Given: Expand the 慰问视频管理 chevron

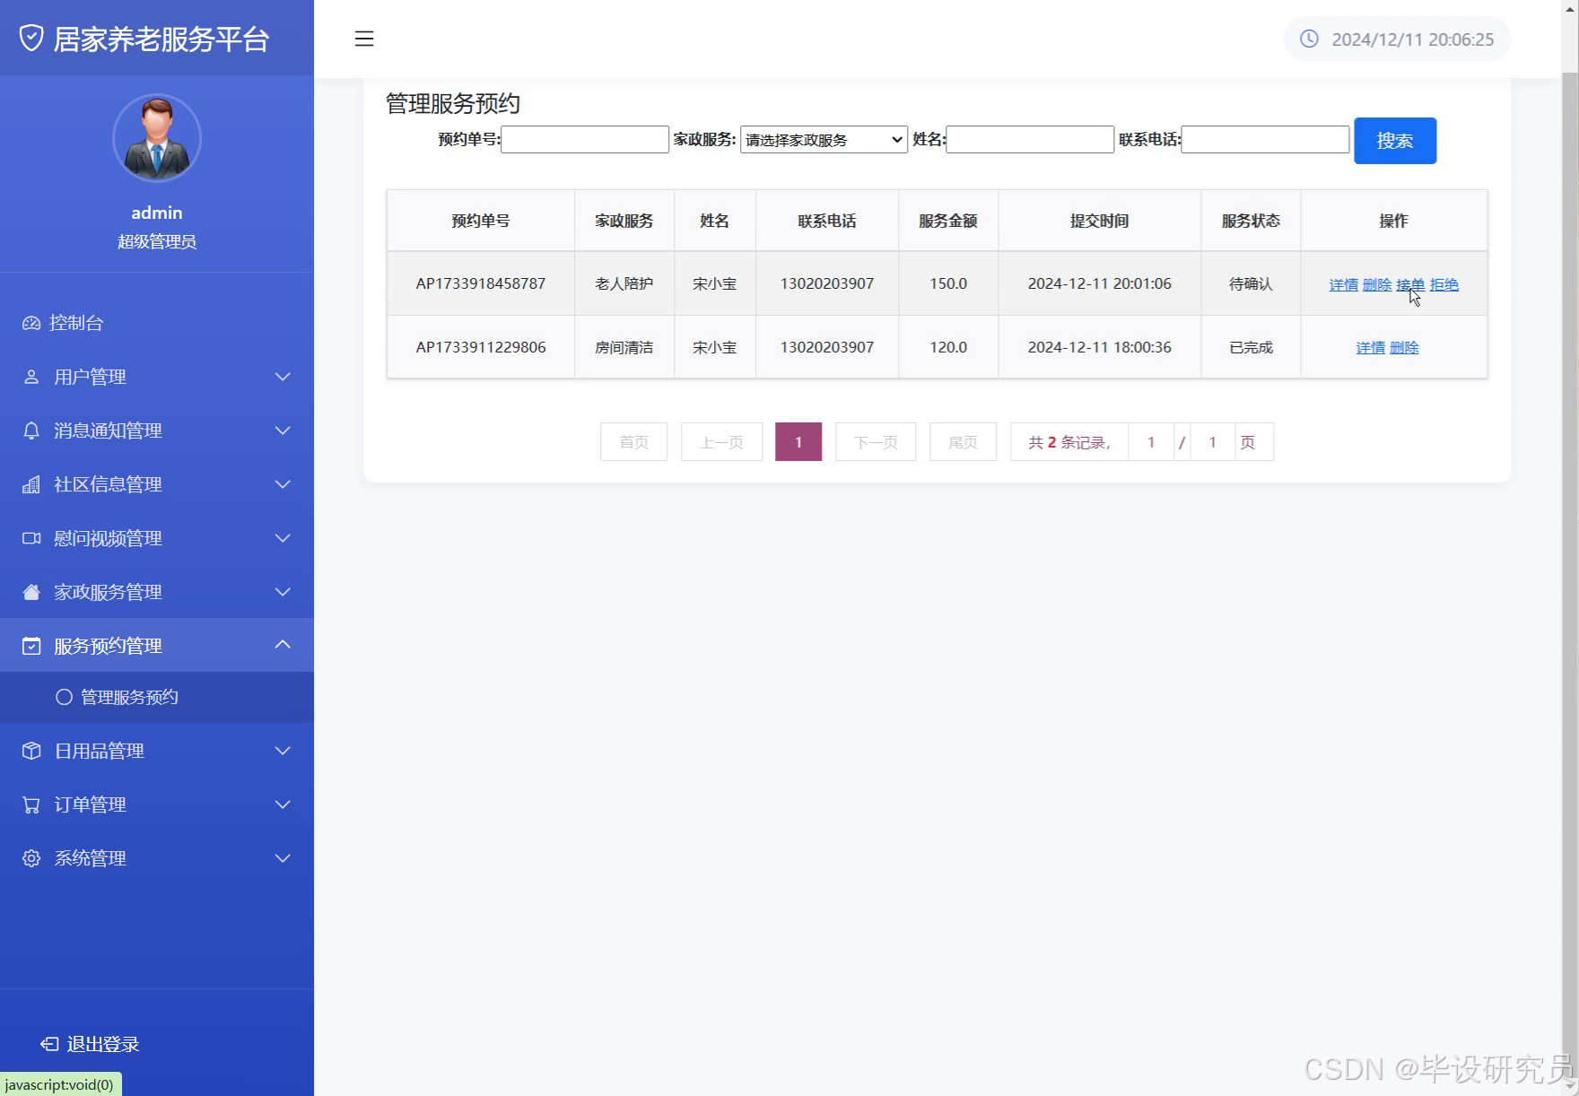Looking at the screenshot, I should tap(283, 538).
